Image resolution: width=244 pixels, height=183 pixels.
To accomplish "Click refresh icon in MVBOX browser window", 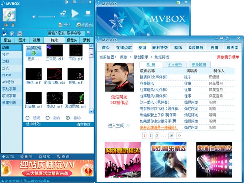I will (x=228, y=38).
